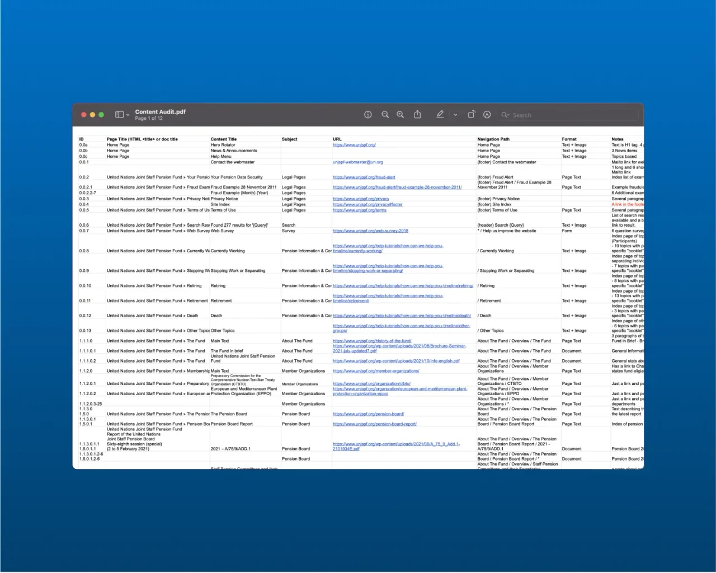Click into the Search field
This screenshot has width=716, height=573.
point(569,115)
